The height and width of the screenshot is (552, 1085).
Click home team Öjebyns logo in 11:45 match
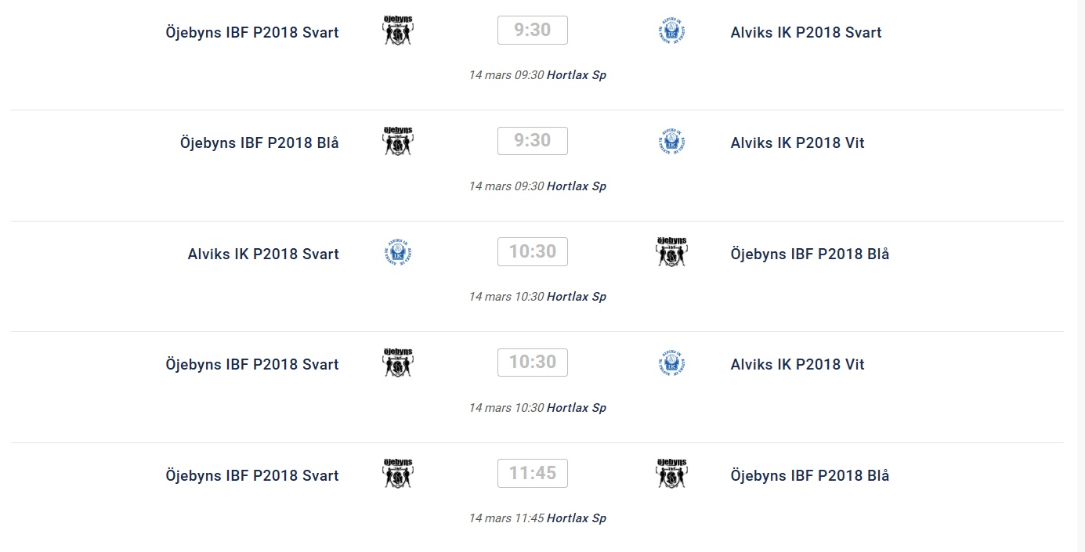[x=398, y=474]
